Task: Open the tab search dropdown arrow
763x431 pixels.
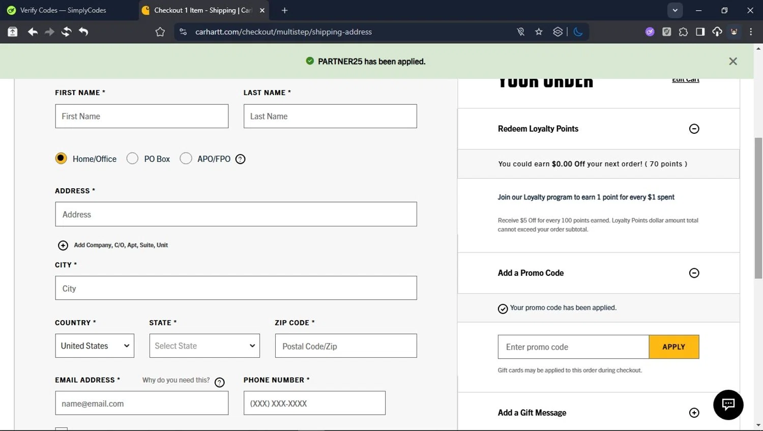Action: [x=675, y=10]
